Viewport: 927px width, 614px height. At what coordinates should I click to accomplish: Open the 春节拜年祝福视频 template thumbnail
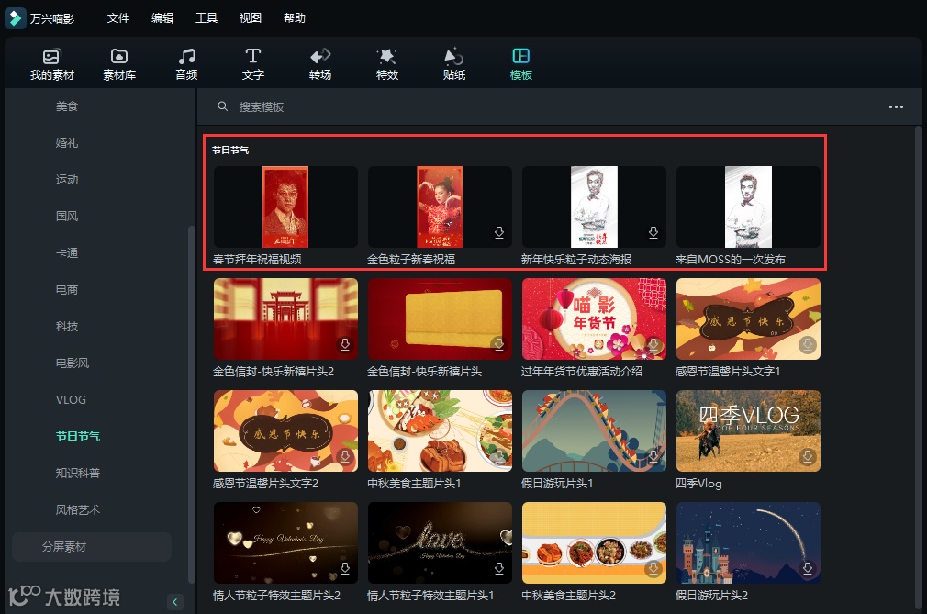[x=285, y=206]
